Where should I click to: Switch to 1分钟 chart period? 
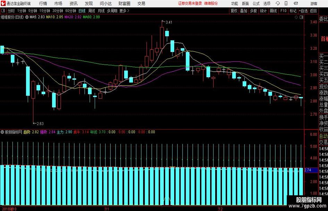click(22, 11)
